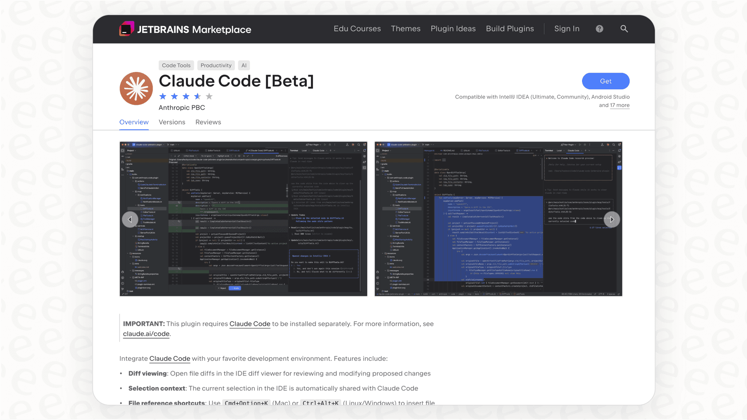Open the Themes menu item

405,28
